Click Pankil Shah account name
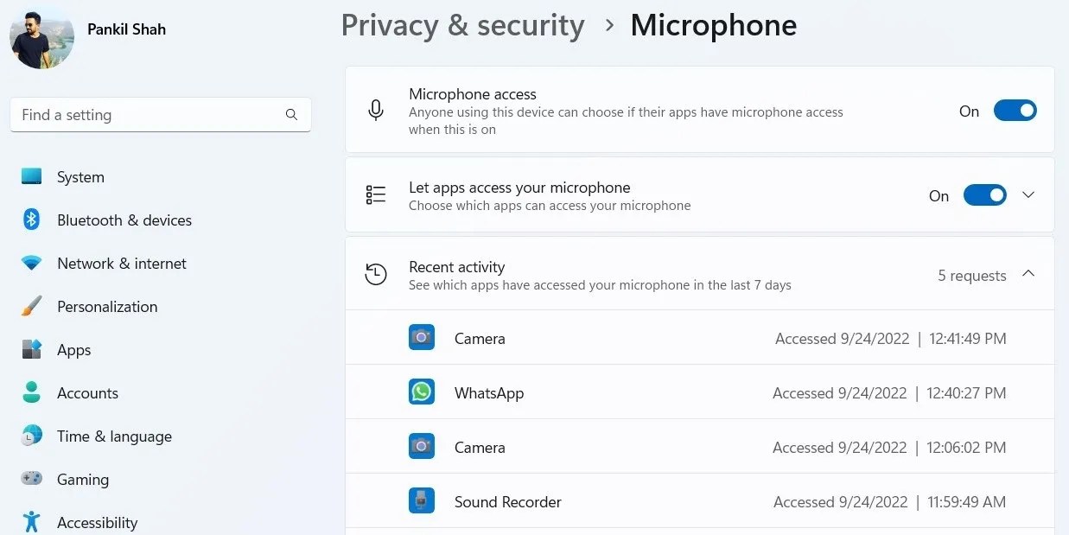 [x=126, y=29]
